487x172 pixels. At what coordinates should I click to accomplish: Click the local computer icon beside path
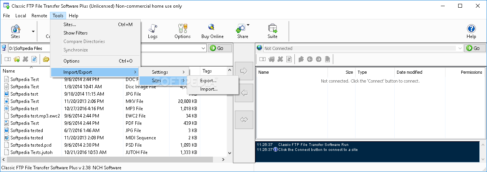pyautogui.click(x=4, y=48)
